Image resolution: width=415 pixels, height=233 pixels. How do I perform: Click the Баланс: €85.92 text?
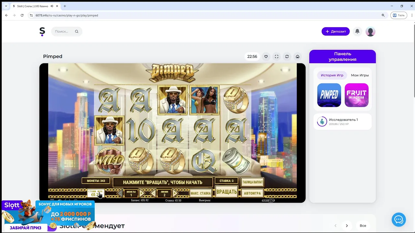click(140, 200)
